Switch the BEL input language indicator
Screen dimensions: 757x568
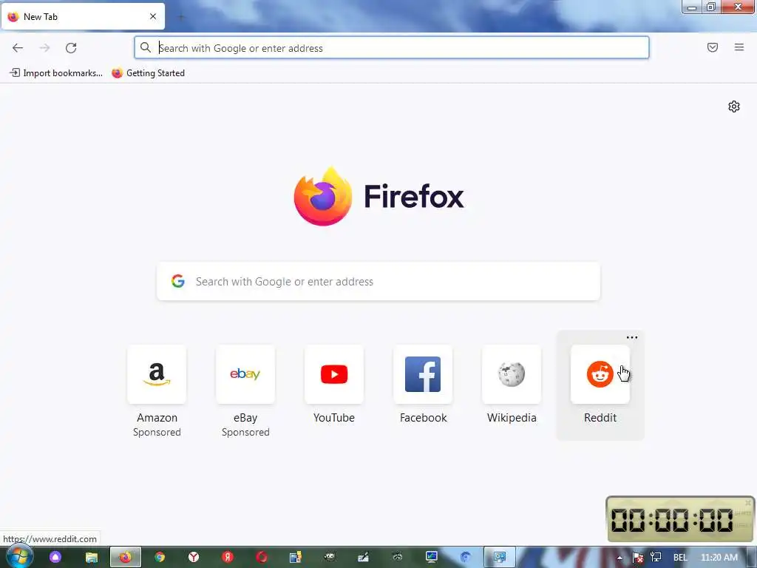tap(680, 558)
